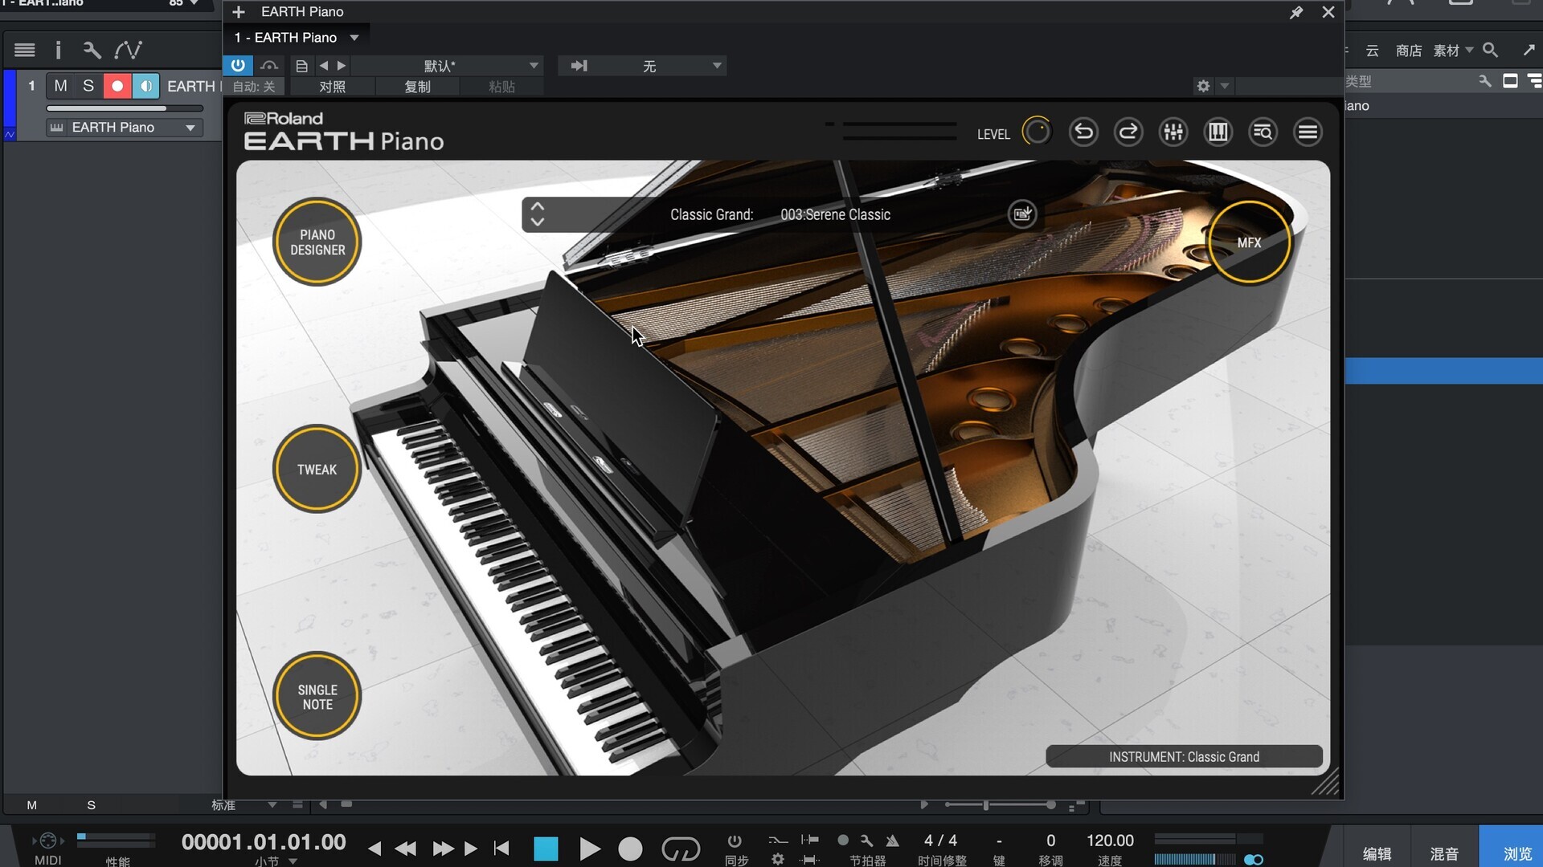This screenshot has height=867, width=1543.
Task: Click the 自动: 关 automation button
Action: [254, 87]
